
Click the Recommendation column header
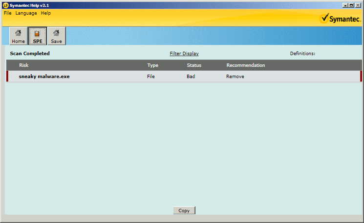point(246,65)
